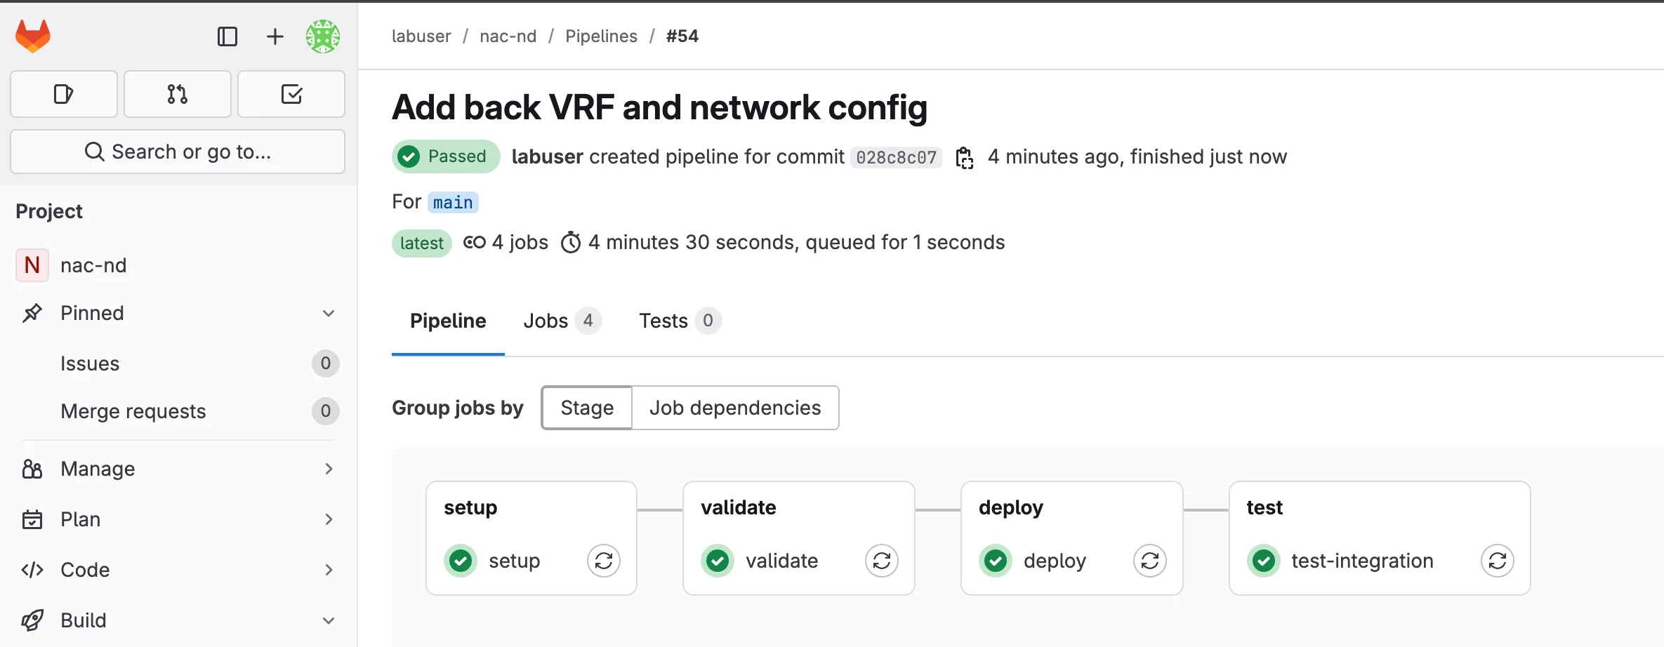Image resolution: width=1664 pixels, height=647 pixels.
Task: Retry the setup job
Action: point(604,561)
